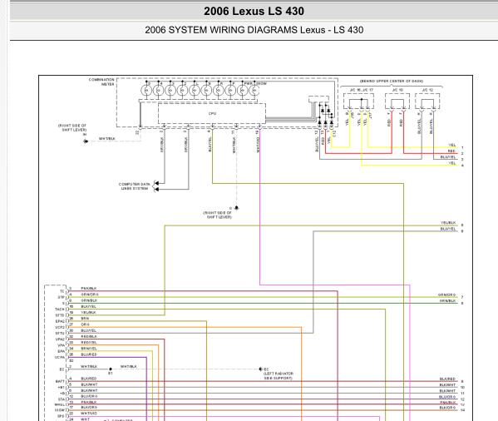Select the "CPU" block label inside the meter

click(x=212, y=113)
